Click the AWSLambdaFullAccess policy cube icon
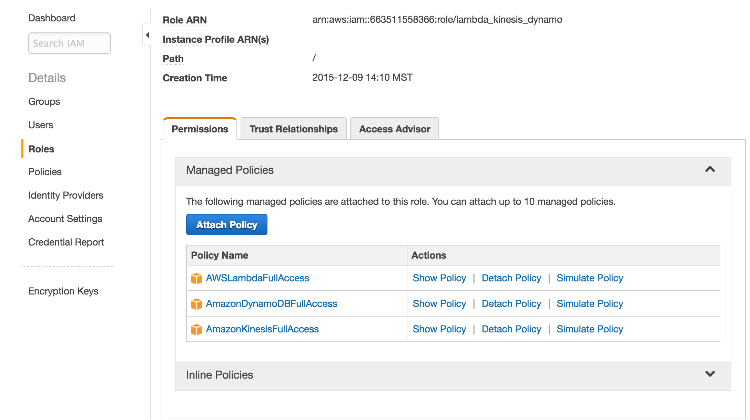Viewport: 750px width, 420px height. pos(196,278)
